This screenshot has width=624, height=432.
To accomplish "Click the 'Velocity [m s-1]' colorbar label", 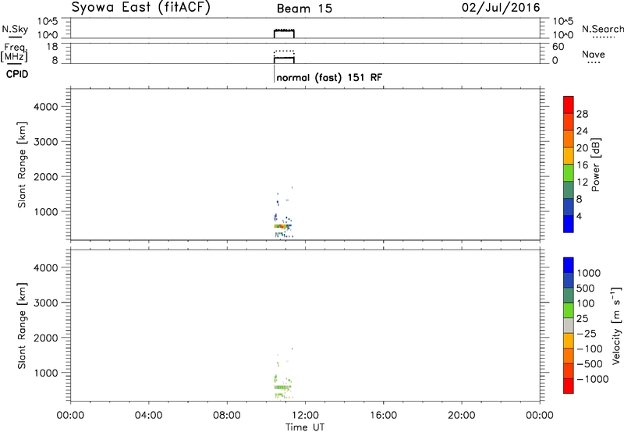I will click(616, 325).
